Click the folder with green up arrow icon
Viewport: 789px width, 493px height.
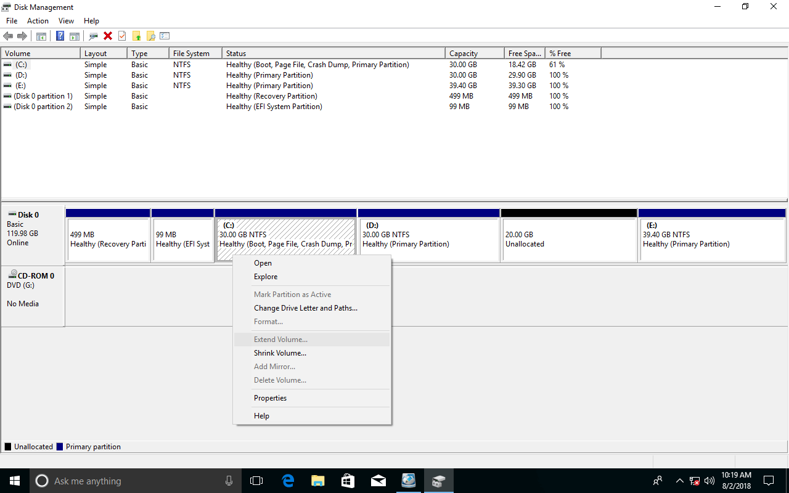click(136, 35)
